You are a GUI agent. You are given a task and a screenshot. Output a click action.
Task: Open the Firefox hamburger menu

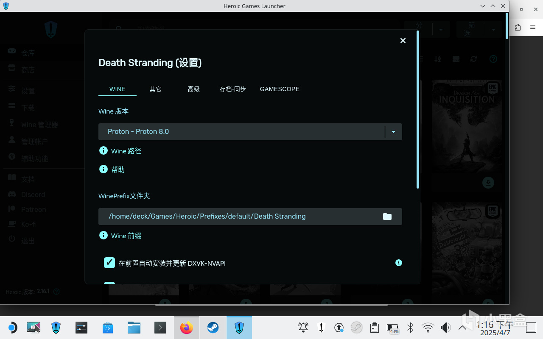[533, 27]
